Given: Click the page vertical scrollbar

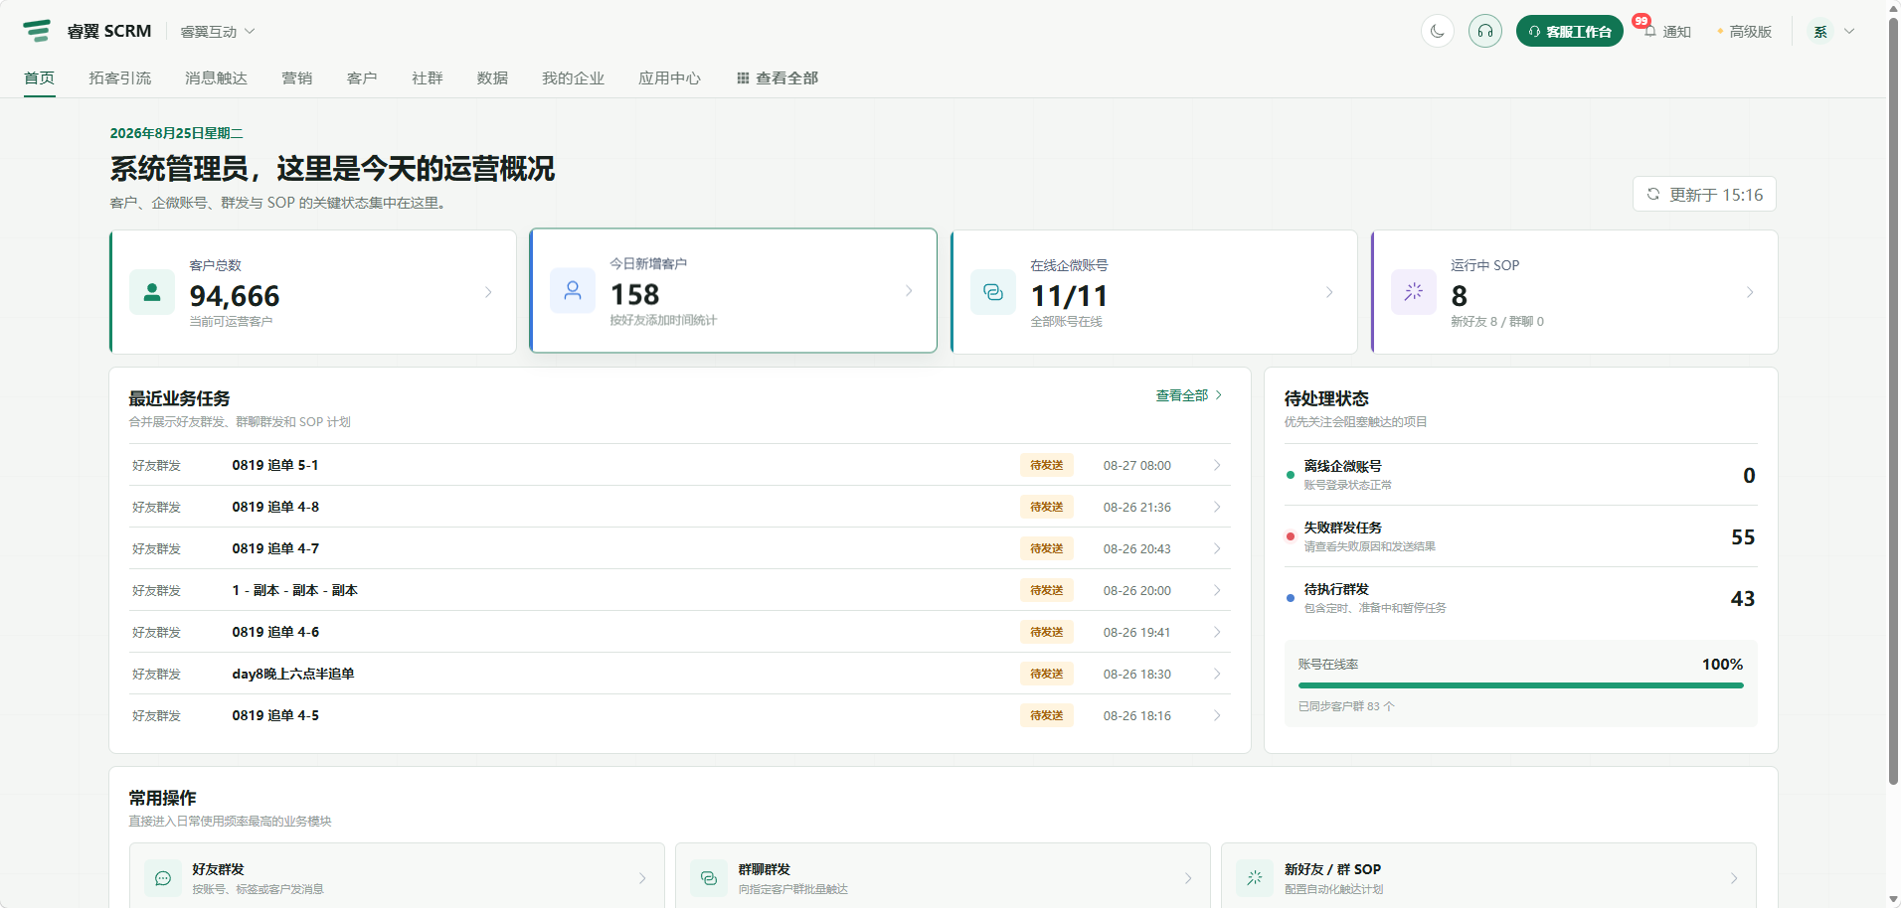Looking at the screenshot, I should pyautogui.click(x=1893, y=400).
